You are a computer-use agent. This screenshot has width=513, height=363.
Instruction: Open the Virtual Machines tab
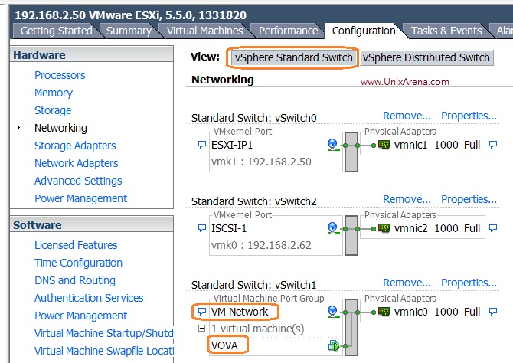(x=204, y=31)
